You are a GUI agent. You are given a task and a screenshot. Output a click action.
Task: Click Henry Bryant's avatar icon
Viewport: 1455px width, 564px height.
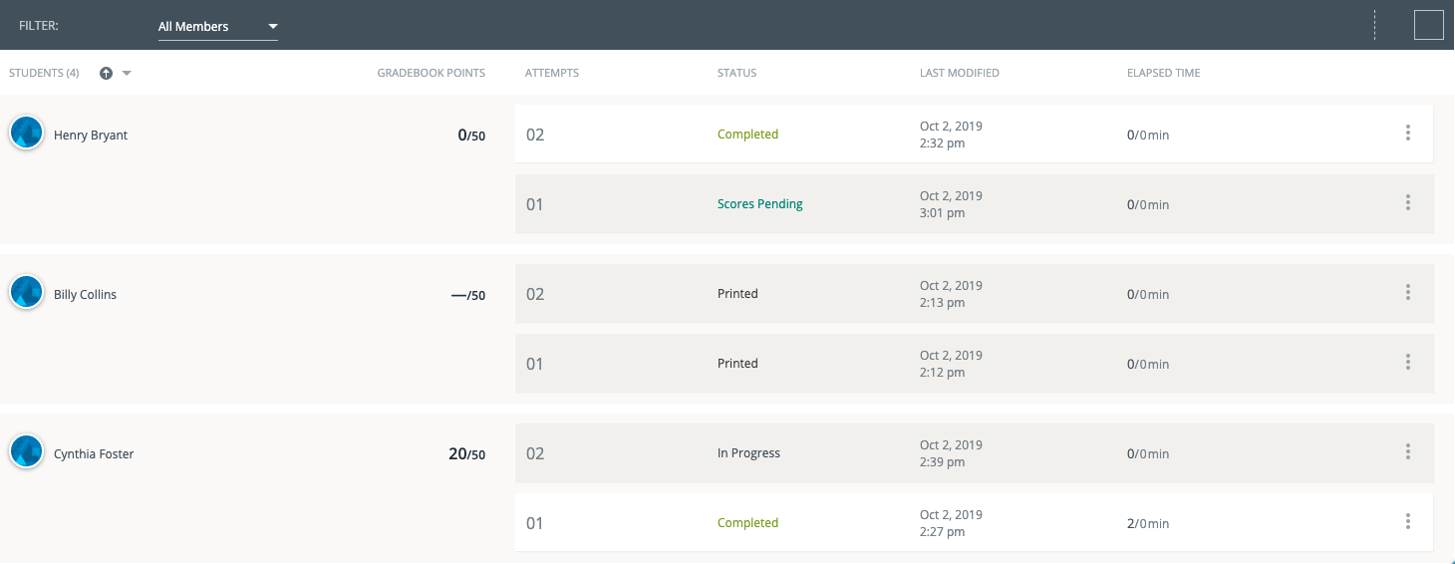pos(26,133)
